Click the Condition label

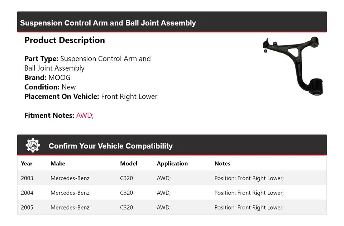click(x=42, y=87)
